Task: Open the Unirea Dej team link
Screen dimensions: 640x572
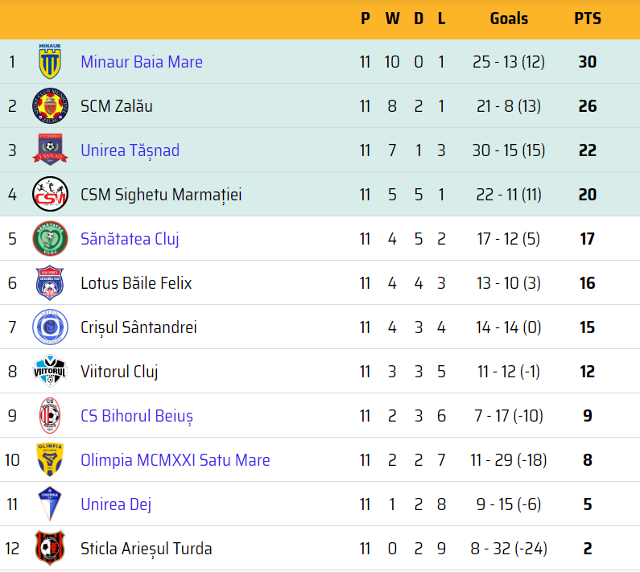Action: coord(116,504)
